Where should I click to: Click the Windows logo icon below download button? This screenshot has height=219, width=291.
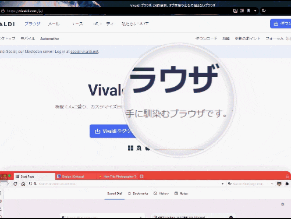[x=130, y=148]
